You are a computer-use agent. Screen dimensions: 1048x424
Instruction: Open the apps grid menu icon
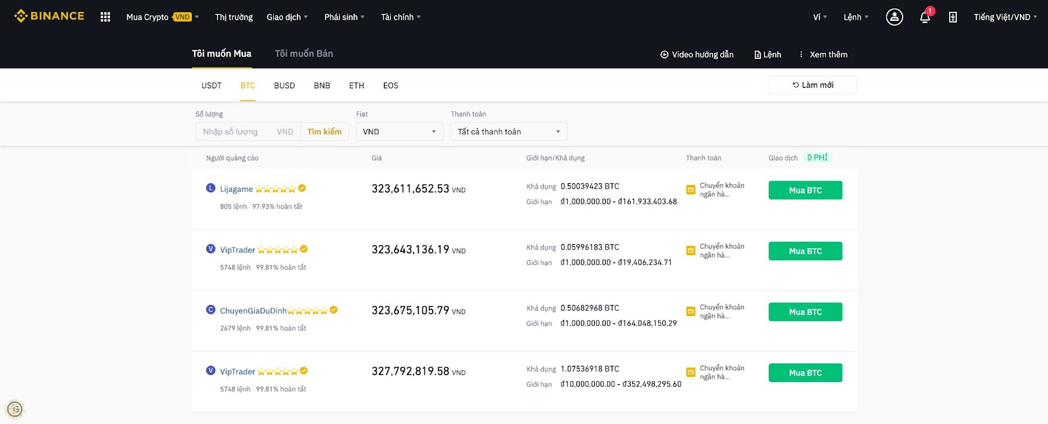click(105, 17)
